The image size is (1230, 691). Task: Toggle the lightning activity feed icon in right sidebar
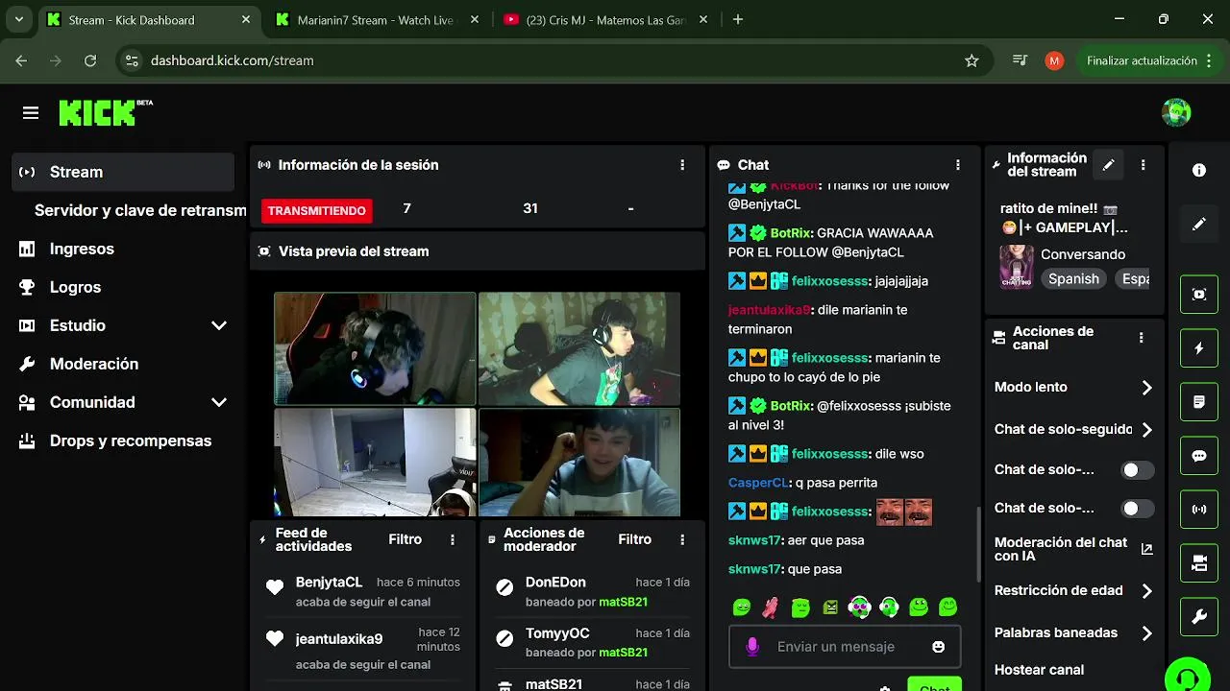(1199, 348)
